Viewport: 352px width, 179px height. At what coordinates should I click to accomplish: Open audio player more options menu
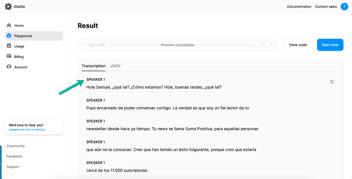pyautogui.click(x=271, y=45)
